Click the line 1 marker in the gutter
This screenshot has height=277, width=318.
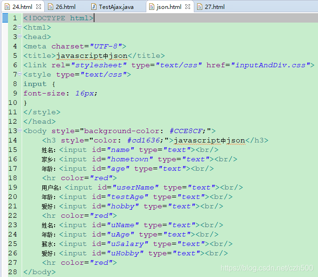(x=5, y=18)
